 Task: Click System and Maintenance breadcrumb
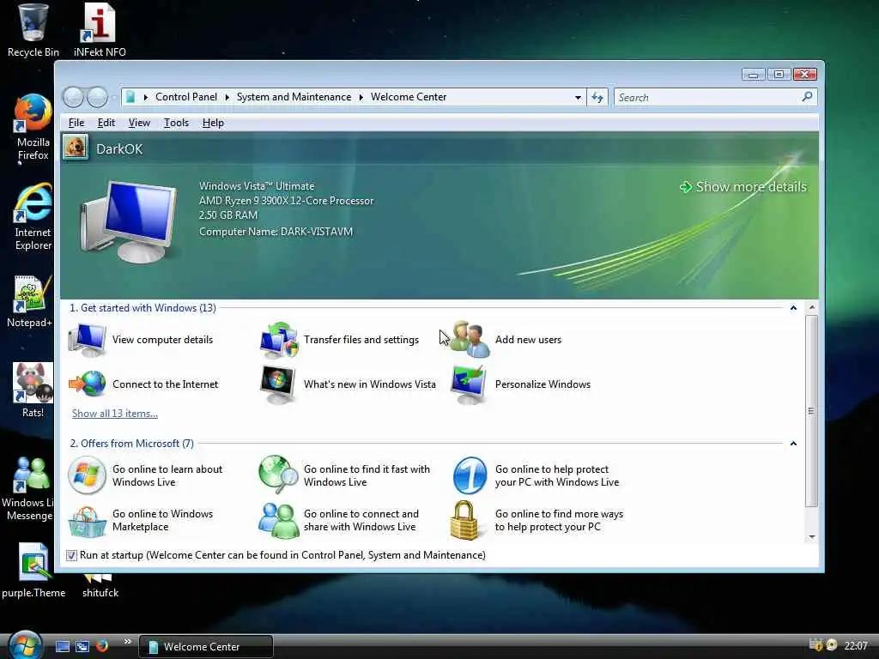click(294, 97)
